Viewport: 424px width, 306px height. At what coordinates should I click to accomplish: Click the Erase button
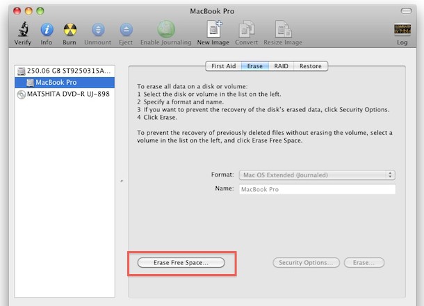(x=364, y=262)
